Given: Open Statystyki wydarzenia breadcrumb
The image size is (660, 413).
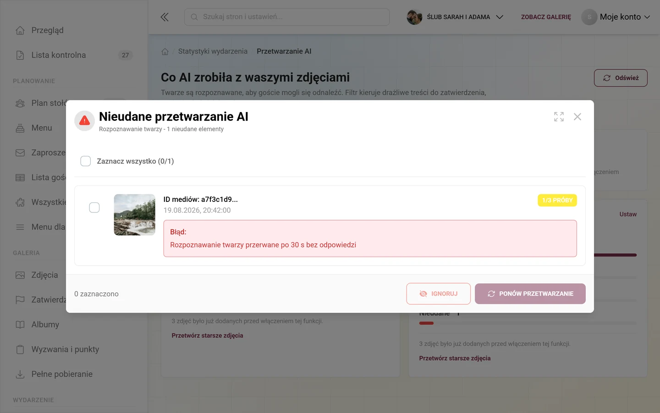Looking at the screenshot, I should click(x=213, y=51).
